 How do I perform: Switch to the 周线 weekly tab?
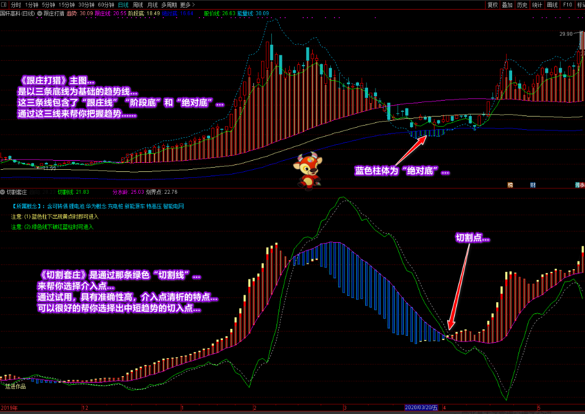(138, 5)
